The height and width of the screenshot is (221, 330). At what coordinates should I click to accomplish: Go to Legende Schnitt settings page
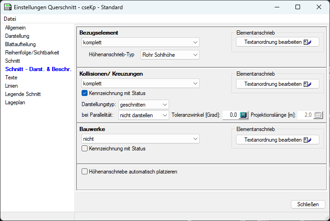pos(23,94)
